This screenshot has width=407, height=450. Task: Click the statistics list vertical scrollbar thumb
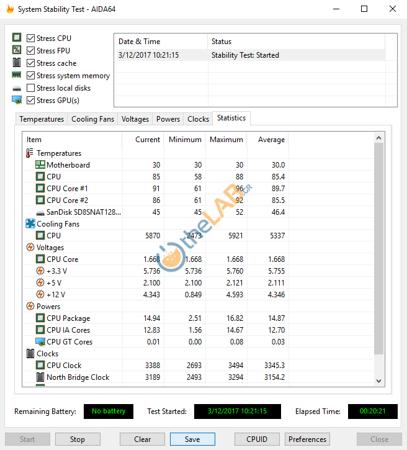pyautogui.click(x=378, y=248)
